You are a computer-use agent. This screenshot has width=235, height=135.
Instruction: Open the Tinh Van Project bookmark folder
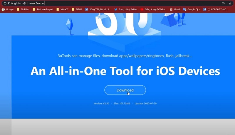click(43, 9)
